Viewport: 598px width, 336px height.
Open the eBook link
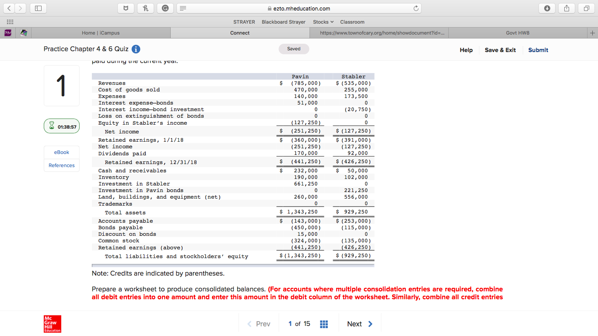[61, 152]
